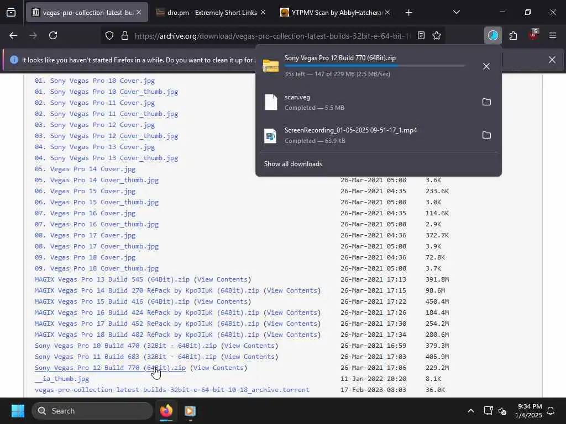Switch to YTPMV Scan by AbbyHatcher tab
Screen dimensions: 566x424
click(336, 13)
